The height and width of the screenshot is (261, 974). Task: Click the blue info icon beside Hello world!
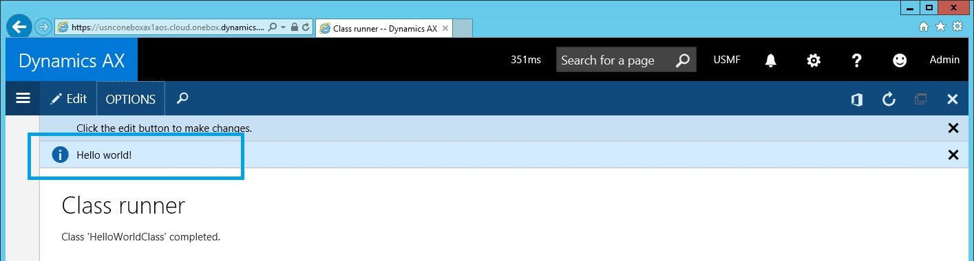click(61, 155)
